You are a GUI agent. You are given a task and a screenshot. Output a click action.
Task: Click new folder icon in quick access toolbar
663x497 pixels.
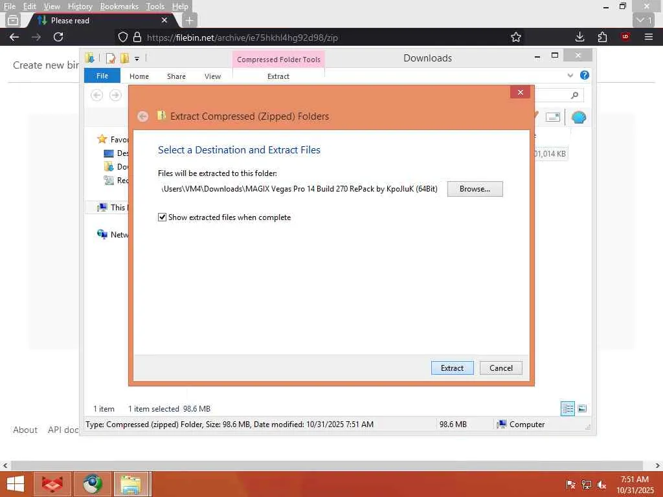click(x=125, y=58)
